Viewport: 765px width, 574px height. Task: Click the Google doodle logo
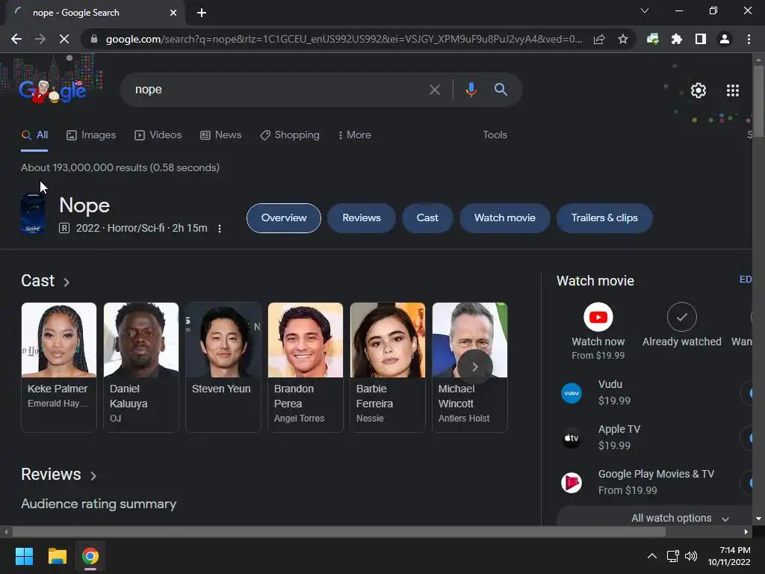[x=53, y=90]
